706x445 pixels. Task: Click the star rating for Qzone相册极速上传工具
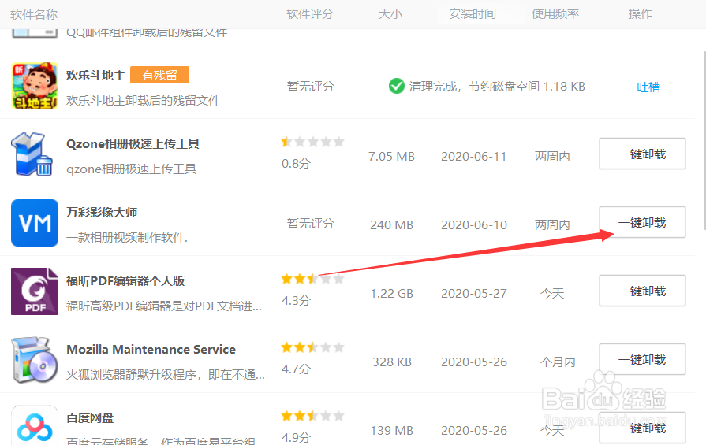pos(313,143)
